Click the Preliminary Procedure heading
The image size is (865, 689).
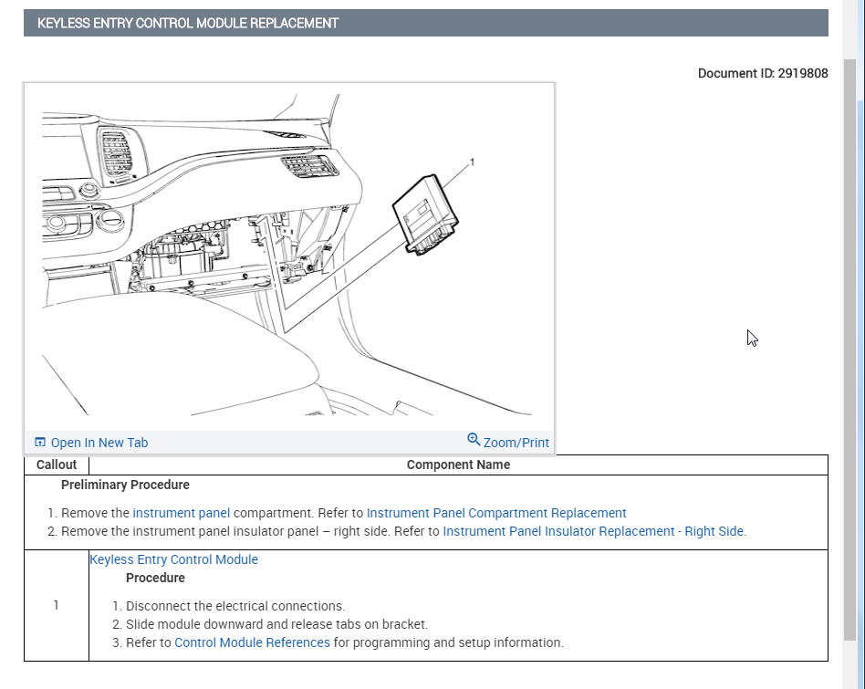tap(125, 485)
